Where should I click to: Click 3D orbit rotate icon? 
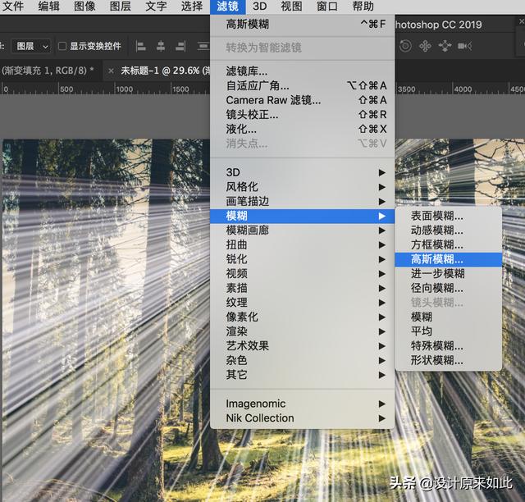pyautogui.click(x=405, y=46)
